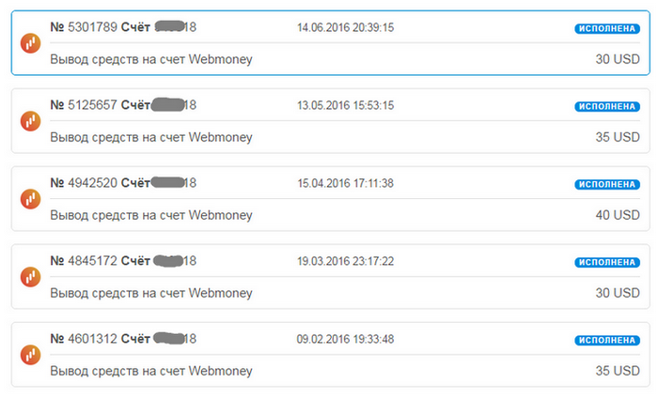Viewport: 658px width, 399px height.
Task: Click ИСПОЛНЕНА badge for 13.05.2016 withdrawal
Action: point(607,106)
